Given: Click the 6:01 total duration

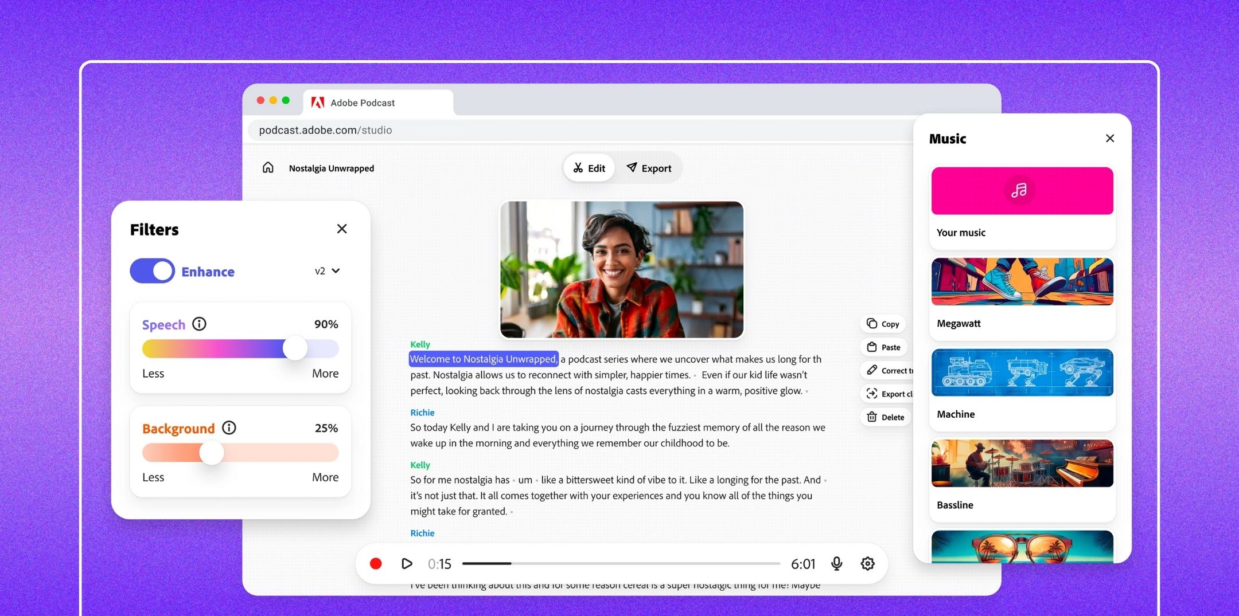Looking at the screenshot, I should (803, 564).
